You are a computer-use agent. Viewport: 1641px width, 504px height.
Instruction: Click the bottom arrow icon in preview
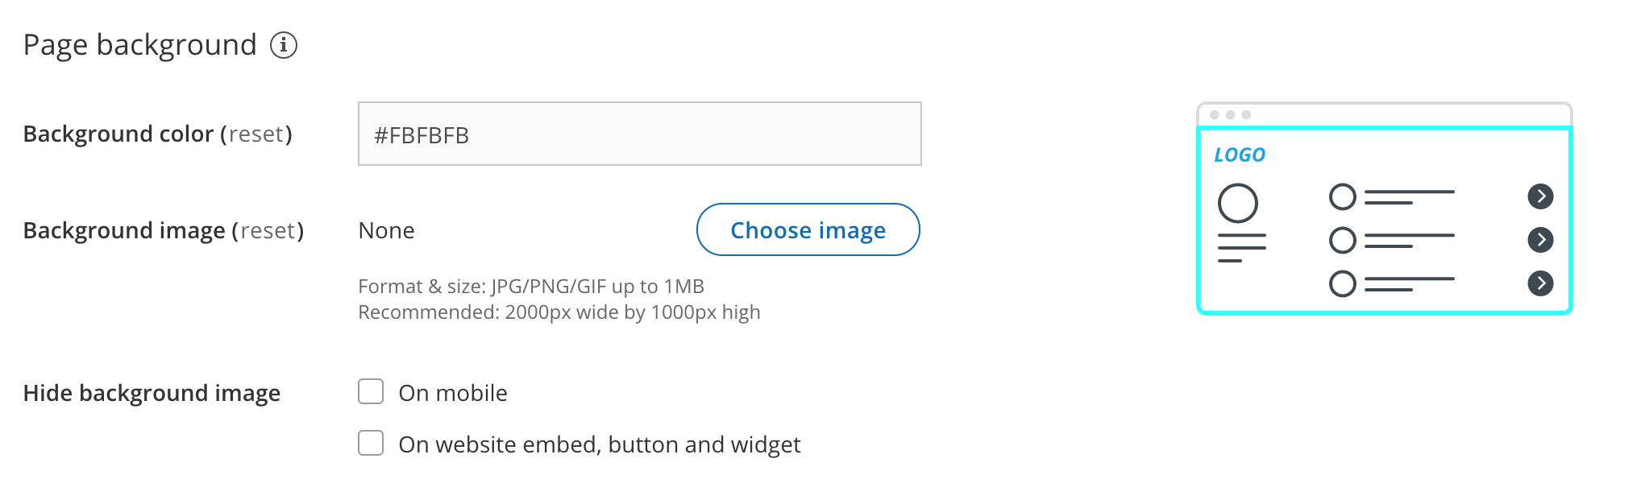[x=1540, y=283]
